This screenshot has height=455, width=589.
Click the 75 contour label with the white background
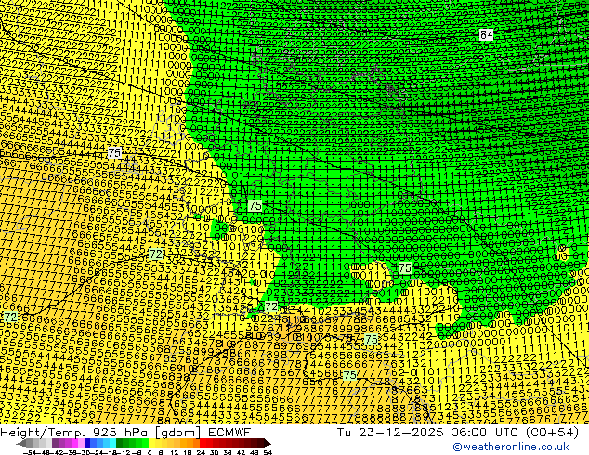click(x=114, y=153)
